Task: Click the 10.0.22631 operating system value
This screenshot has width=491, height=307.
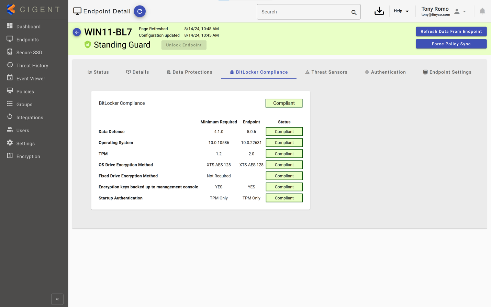Action: (251, 143)
